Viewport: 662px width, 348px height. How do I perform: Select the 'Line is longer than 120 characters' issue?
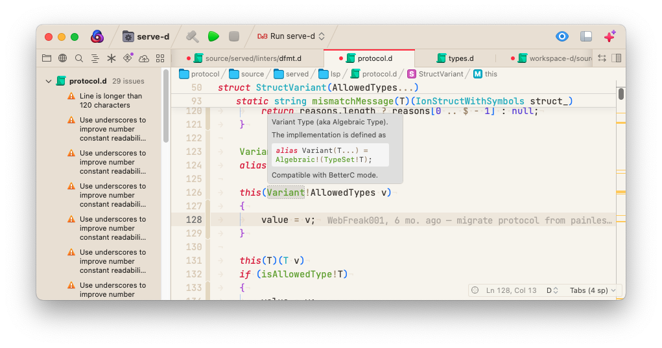click(111, 101)
